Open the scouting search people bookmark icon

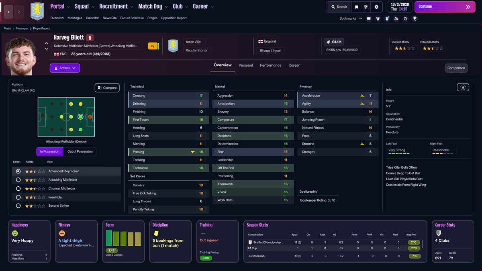pos(396,18)
